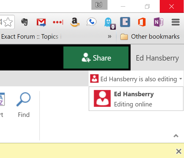Viewport: 184px width, 158px height.
Task: Click the blue E extension icon
Action: [x=125, y=22]
